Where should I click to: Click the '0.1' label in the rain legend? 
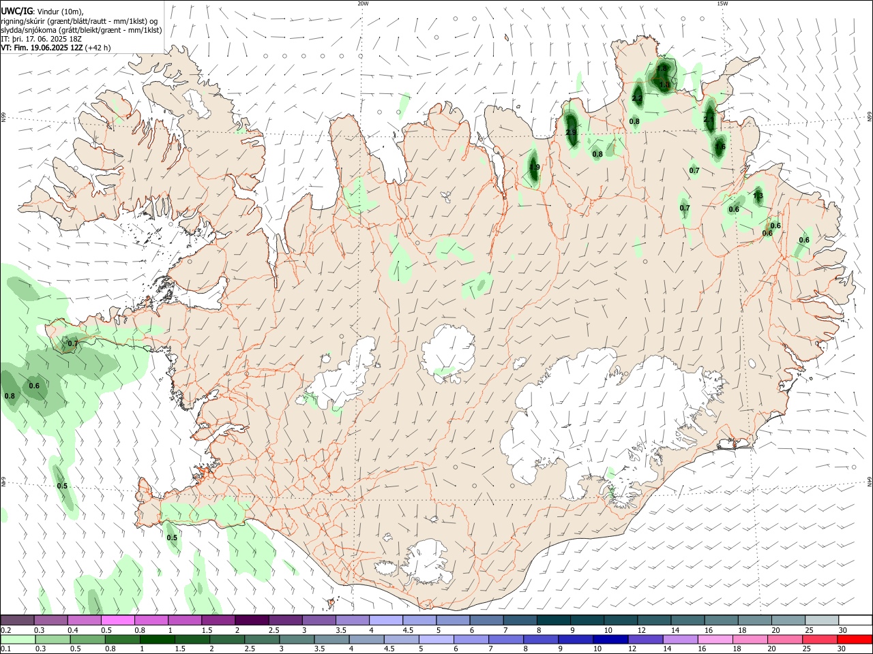[5, 649]
